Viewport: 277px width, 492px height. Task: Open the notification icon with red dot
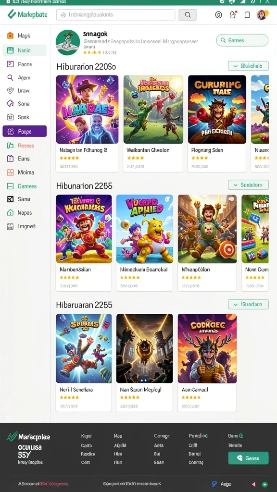coord(233,15)
